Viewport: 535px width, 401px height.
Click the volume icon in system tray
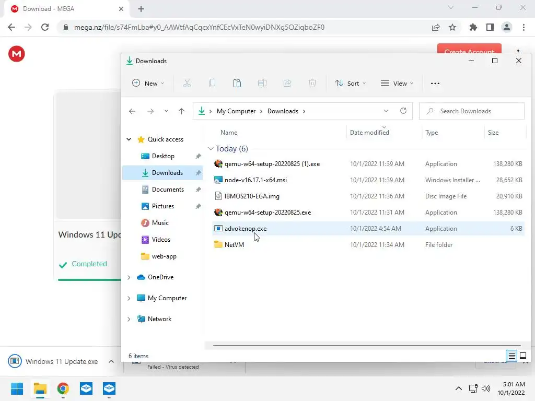[485, 388]
